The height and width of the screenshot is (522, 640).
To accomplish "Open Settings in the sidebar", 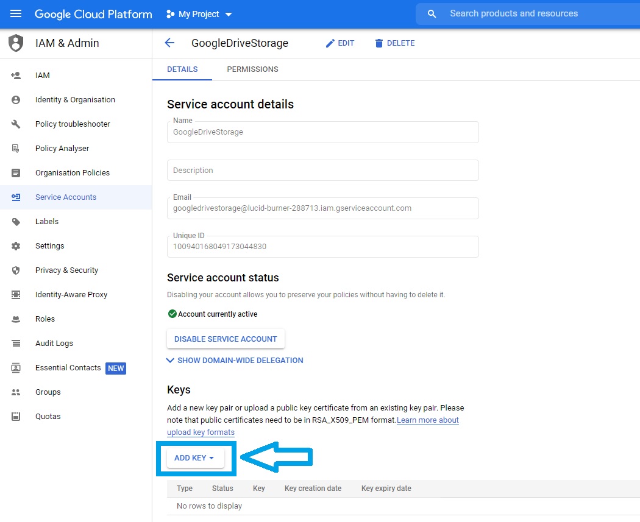I will pyautogui.click(x=76, y=246).
